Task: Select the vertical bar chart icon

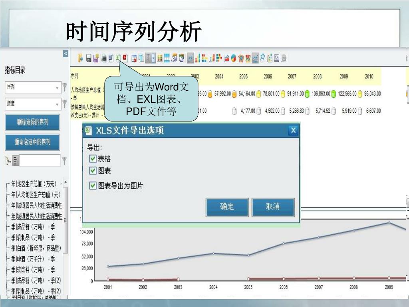Action: coord(198,58)
